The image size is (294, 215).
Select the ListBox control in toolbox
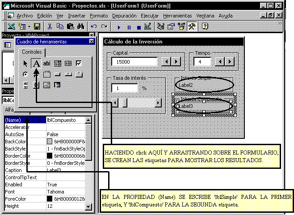tap(68, 64)
